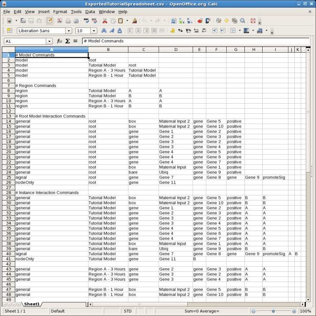Expand the font name dropdown
Image resolution: width=316 pixels, height=316 pixels.
click(x=69, y=31)
